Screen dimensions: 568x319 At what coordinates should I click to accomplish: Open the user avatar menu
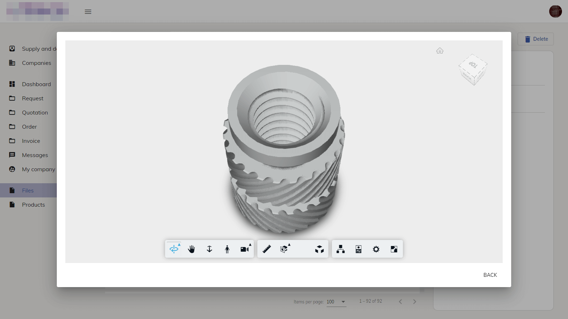(x=555, y=11)
